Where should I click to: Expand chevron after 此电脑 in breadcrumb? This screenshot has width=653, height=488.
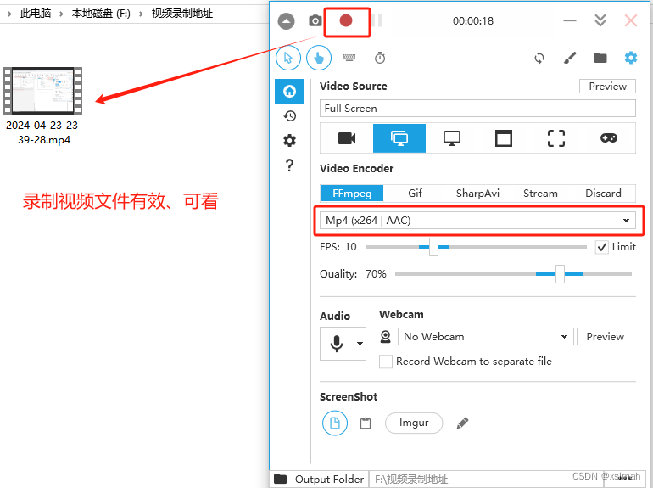pyautogui.click(x=61, y=14)
